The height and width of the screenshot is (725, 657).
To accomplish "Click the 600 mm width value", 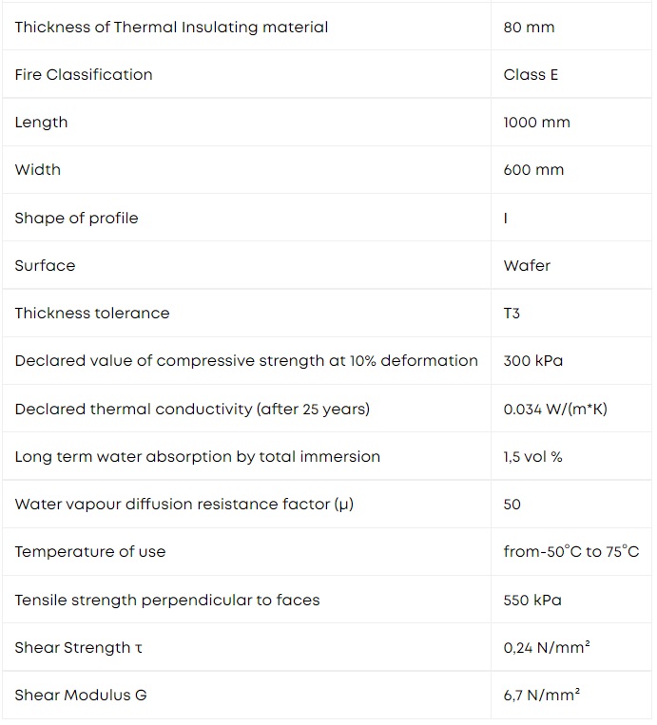I will [533, 170].
